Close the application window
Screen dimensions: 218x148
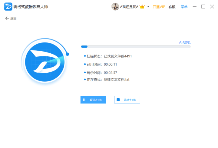pos(212,7)
